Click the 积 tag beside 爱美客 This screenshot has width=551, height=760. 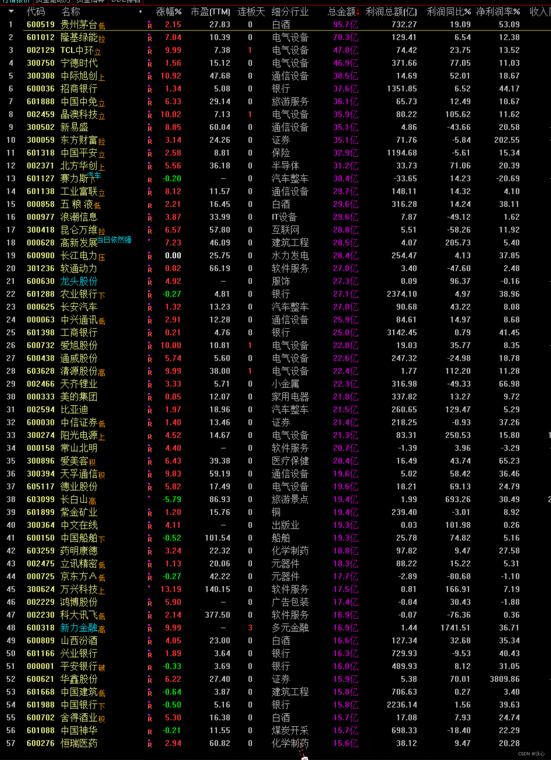click(92, 463)
